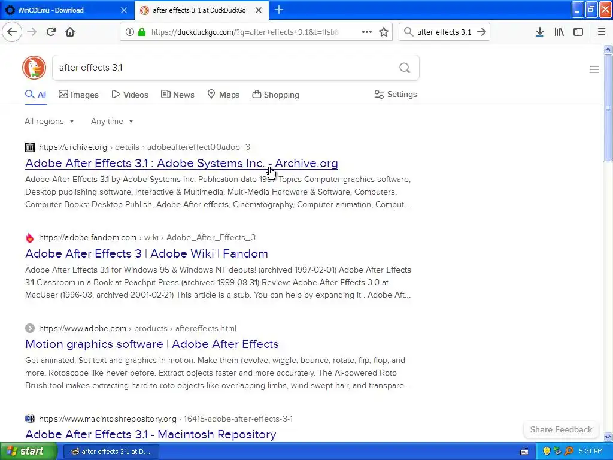Bookmark this page with the star icon

coord(384,32)
